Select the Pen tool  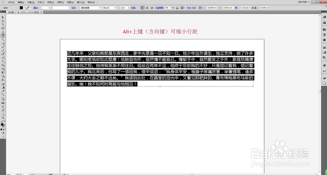(3, 32)
